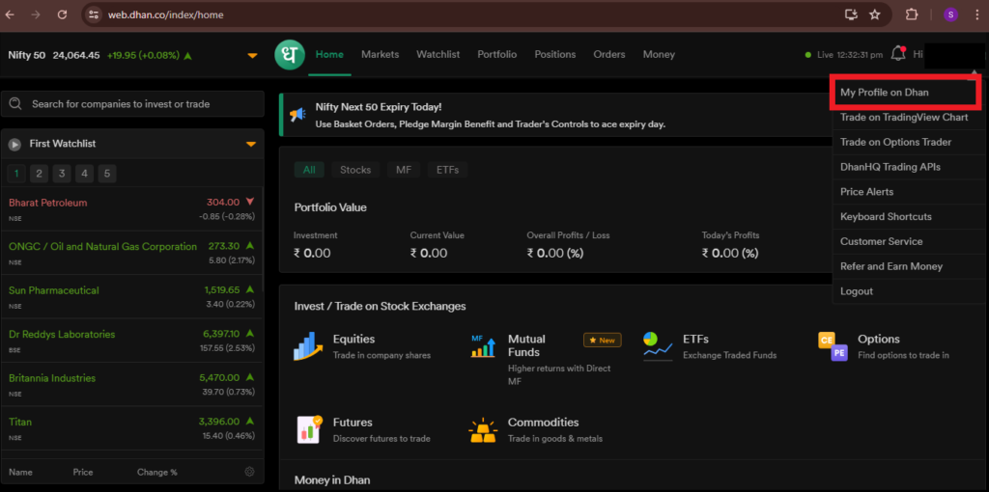Expand the First Watchlist dropdown arrow
Screen dimensions: 989x492
(x=251, y=145)
